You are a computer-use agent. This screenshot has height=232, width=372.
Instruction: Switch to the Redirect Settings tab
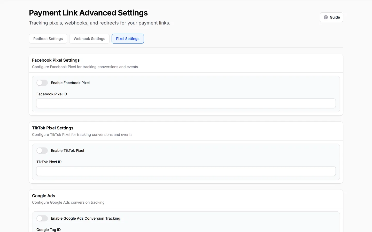[x=48, y=39]
